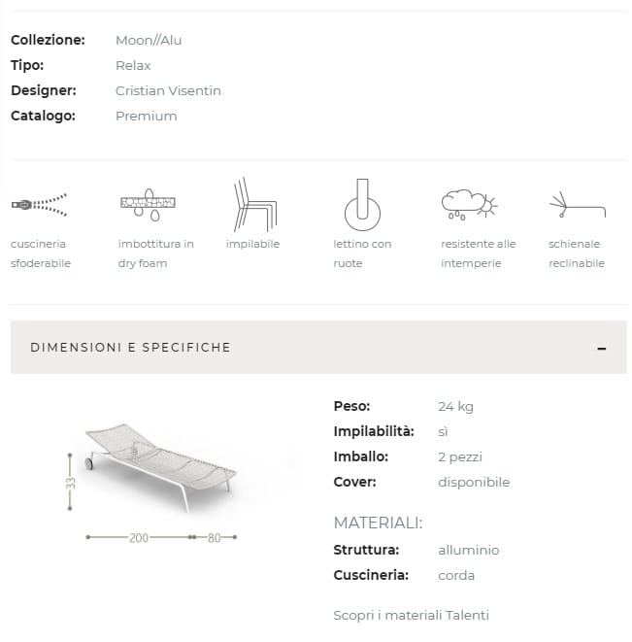This screenshot has height=642, width=632.
Task: Collapse section with the minus icon
Action: (602, 348)
